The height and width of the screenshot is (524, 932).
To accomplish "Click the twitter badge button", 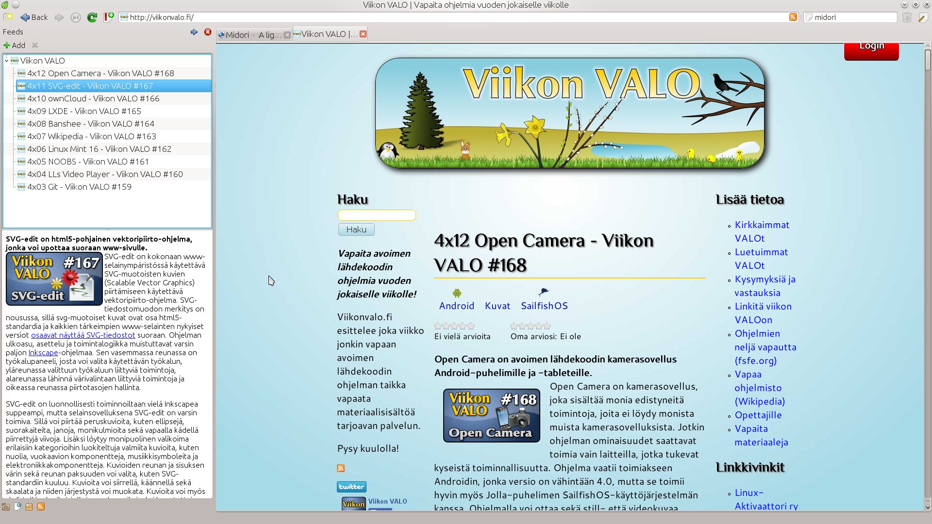I will pos(351,487).
